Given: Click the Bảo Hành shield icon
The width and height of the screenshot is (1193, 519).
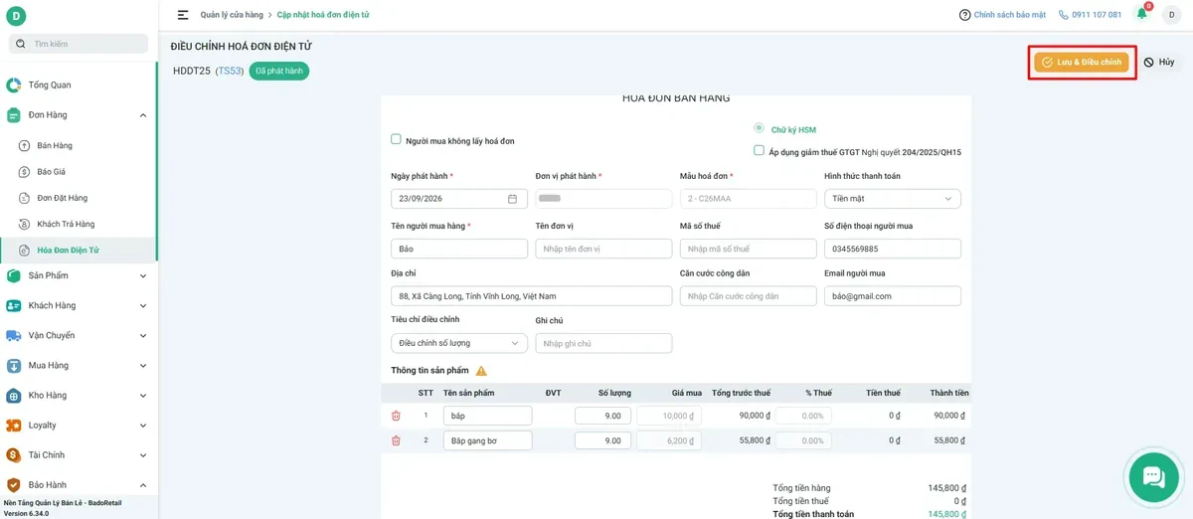Looking at the screenshot, I should pos(14,484).
